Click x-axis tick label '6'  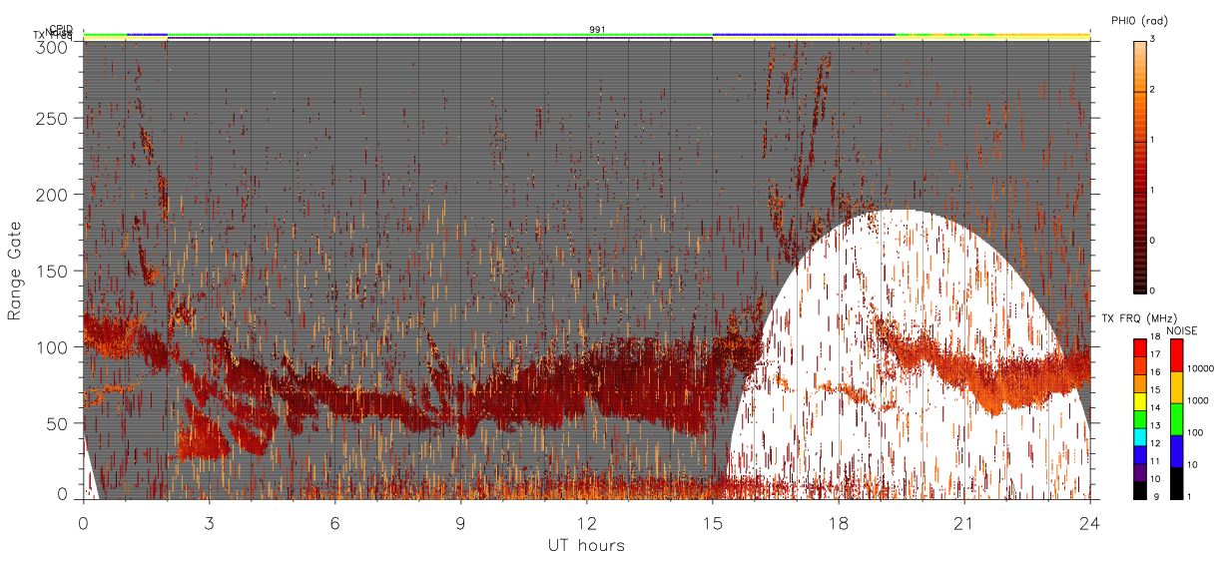coord(334,522)
